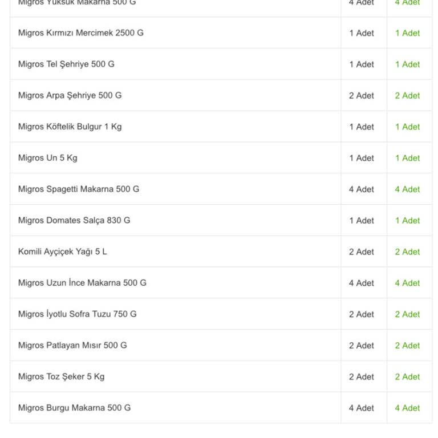This screenshot has height=438, width=438.
Task: Select the Migros Köftelik Bulgur 1 Kg entry
Action: (x=70, y=127)
